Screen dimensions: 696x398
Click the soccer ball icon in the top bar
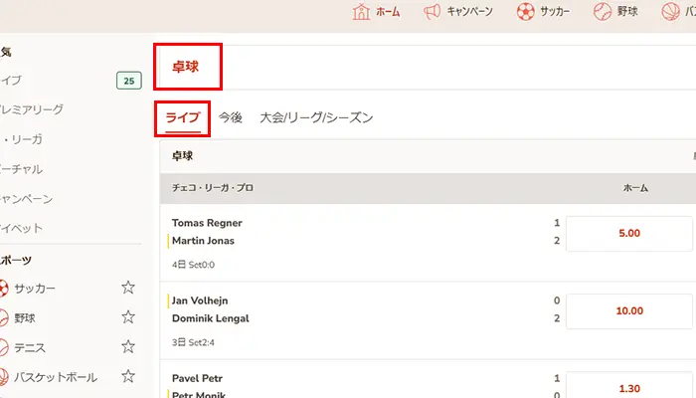pos(526,12)
